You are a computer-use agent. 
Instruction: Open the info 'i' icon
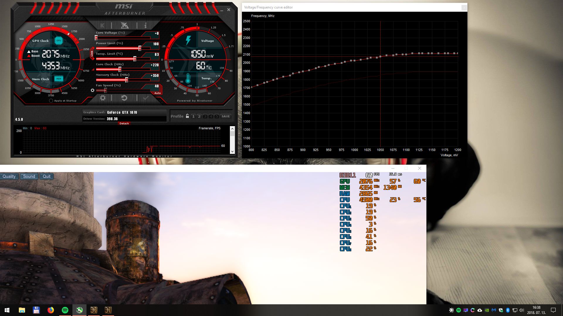[x=145, y=25]
